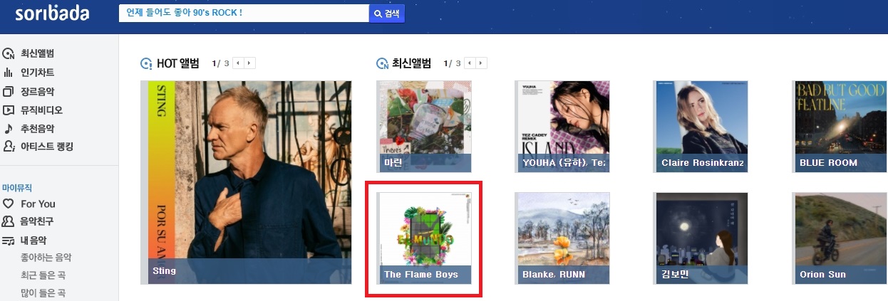Open the 내 음악 menu item
This screenshot has width=888, height=301.
tap(33, 241)
